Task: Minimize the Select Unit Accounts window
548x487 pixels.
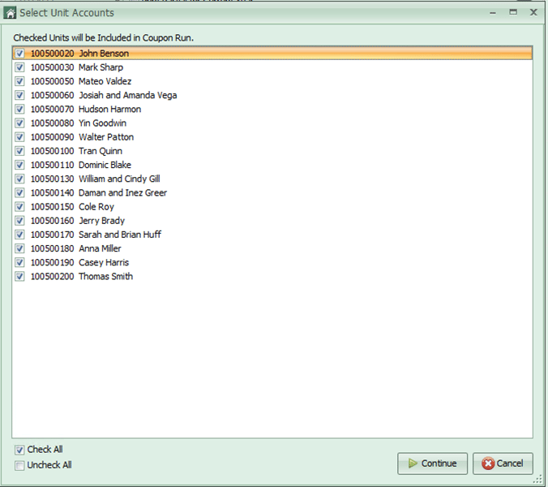Action: point(493,13)
